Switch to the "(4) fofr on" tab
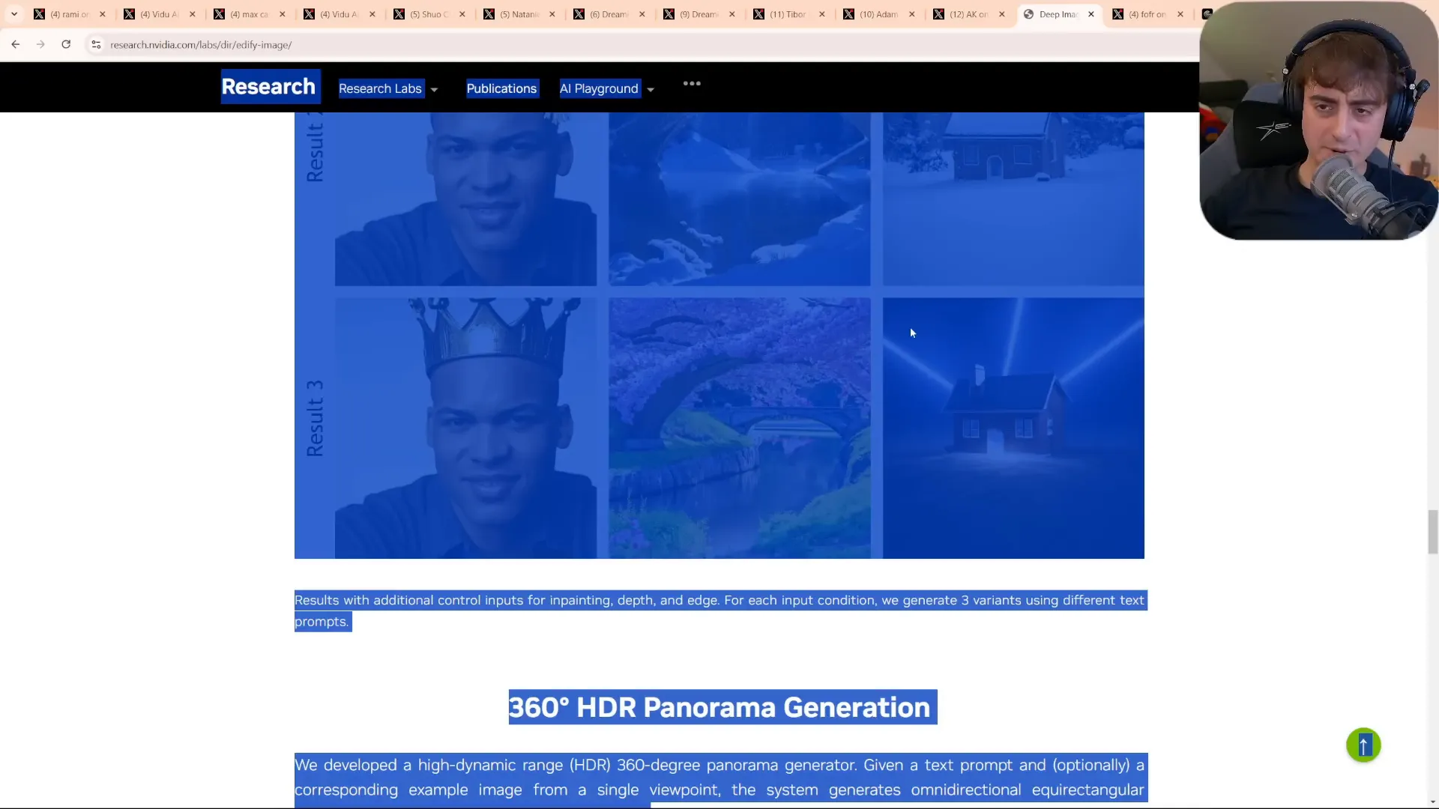 pos(1147,14)
